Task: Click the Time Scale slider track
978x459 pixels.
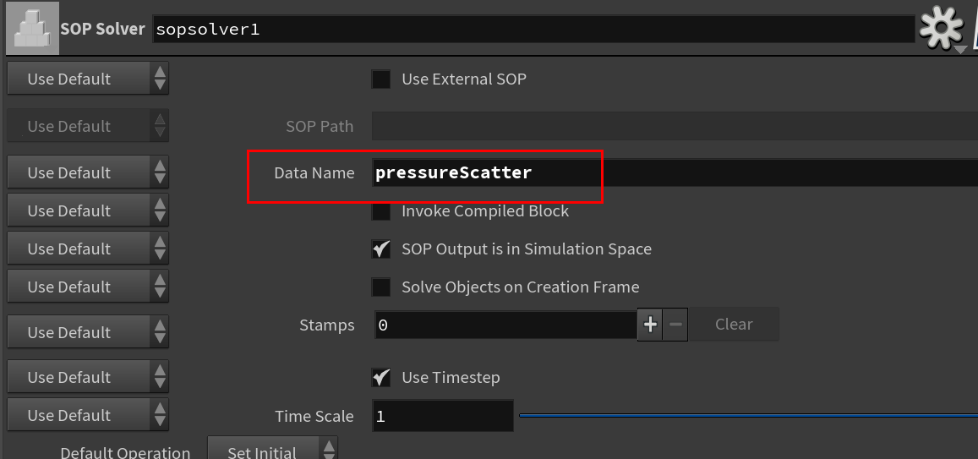Action: point(748,415)
